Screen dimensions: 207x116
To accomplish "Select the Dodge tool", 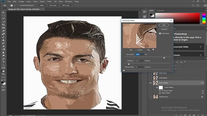I will 3,56.
